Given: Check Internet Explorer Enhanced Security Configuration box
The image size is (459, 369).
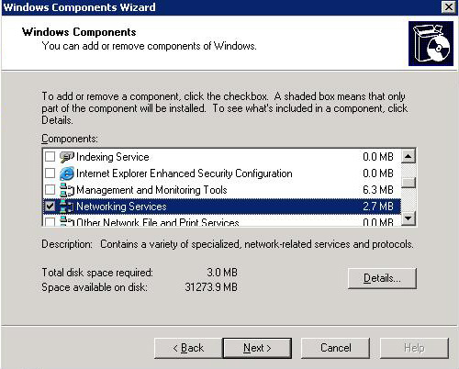Looking at the screenshot, I should [50, 173].
